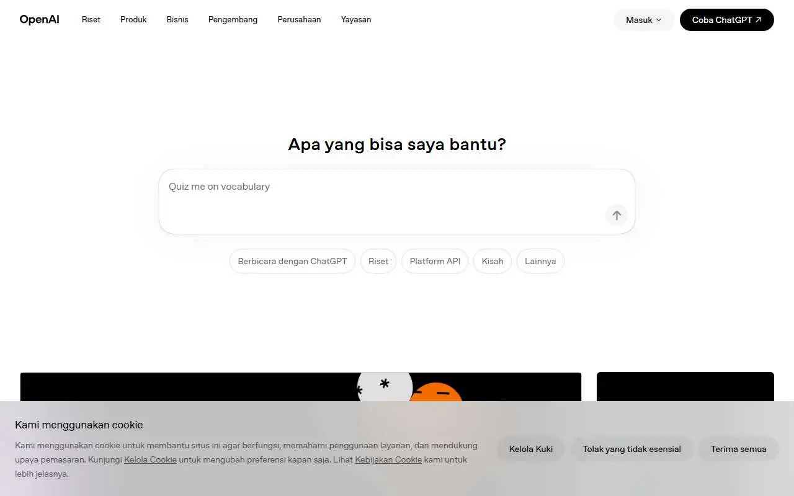Viewport: 794px width, 496px height.
Task: Select the Lainnya chip
Action: pos(540,261)
